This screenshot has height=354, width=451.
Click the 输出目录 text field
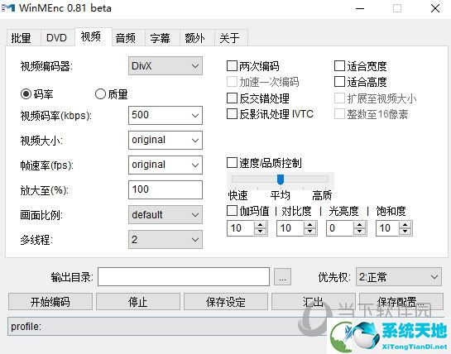pyautogui.click(x=184, y=276)
